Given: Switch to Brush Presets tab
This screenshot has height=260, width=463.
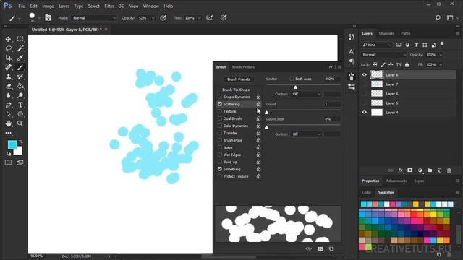Looking at the screenshot, I should [243, 67].
